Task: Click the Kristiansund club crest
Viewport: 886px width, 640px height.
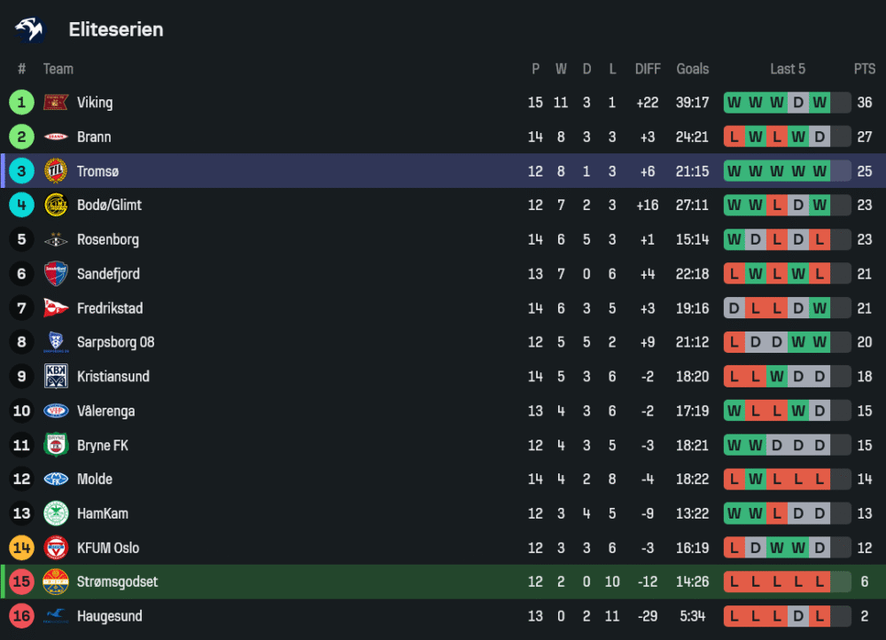Action: click(x=56, y=377)
